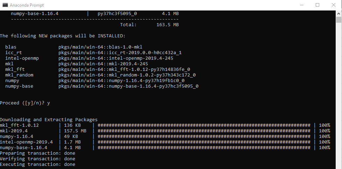342x169 pixels.
Task: Click the Anaconda Prompt window title text
Action: (x=27, y=5)
